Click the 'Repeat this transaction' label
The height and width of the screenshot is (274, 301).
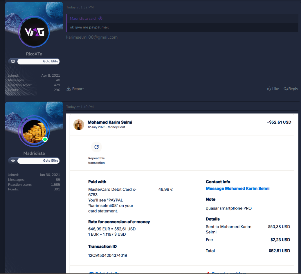tap(96, 161)
